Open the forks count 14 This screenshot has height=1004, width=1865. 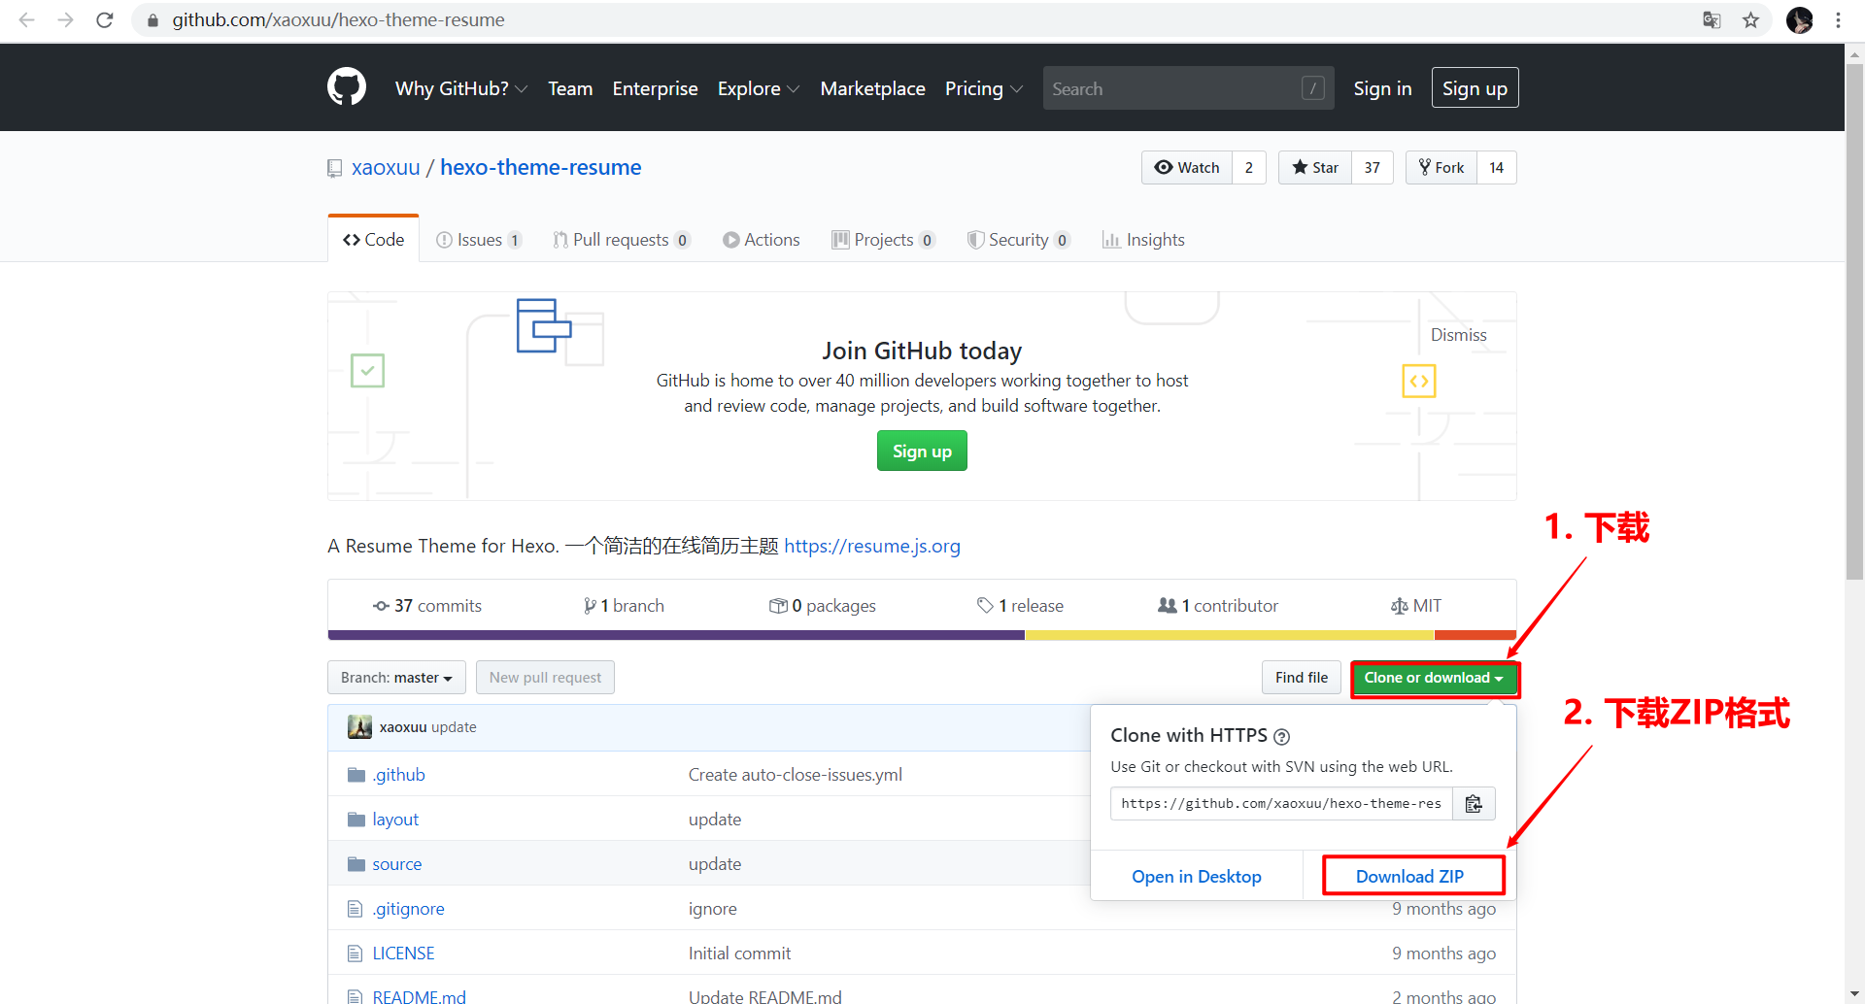(1496, 167)
